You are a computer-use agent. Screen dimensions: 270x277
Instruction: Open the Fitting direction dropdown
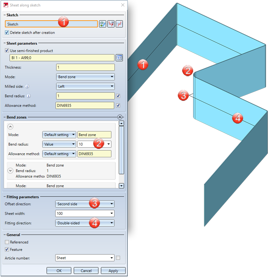click(x=85, y=223)
